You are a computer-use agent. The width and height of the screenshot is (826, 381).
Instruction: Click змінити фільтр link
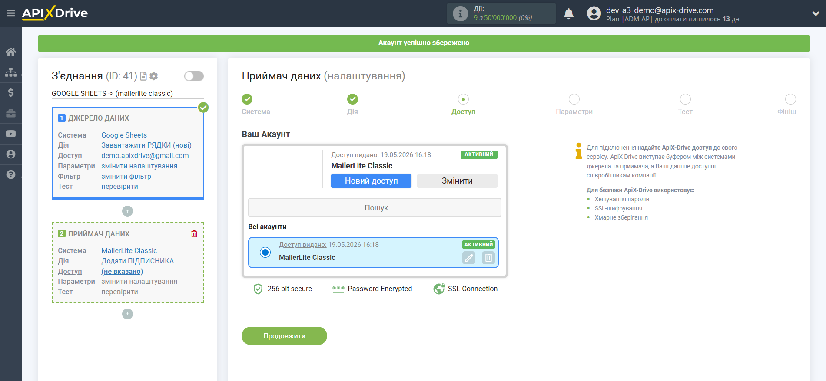(126, 176)
